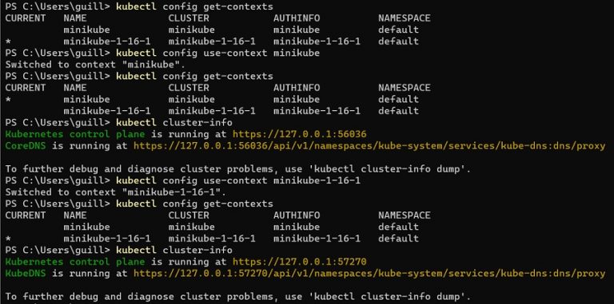Screen dimensions: 614x304
Task: Click the CLUSTER header in the third table
Action: tap(189, 215)
